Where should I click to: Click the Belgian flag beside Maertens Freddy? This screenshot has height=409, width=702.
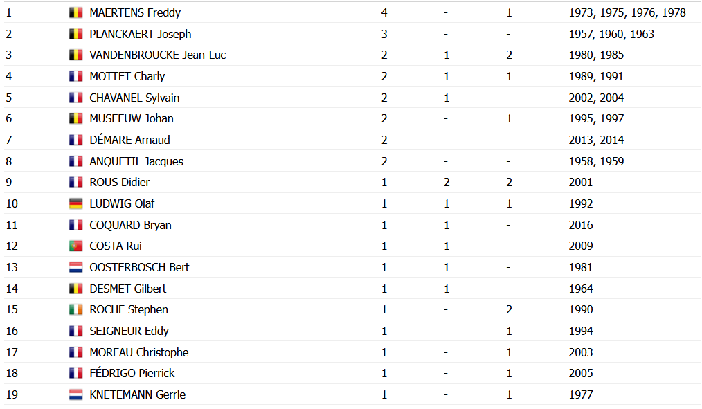click(x=76, y=12)
